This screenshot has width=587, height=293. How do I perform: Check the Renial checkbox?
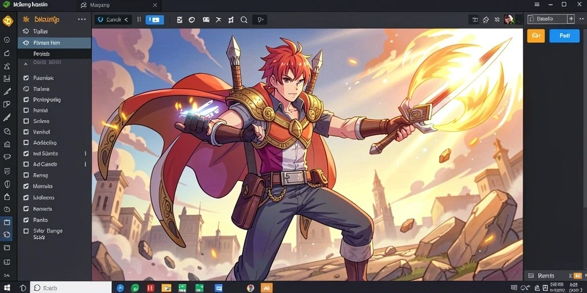(26, 110)
